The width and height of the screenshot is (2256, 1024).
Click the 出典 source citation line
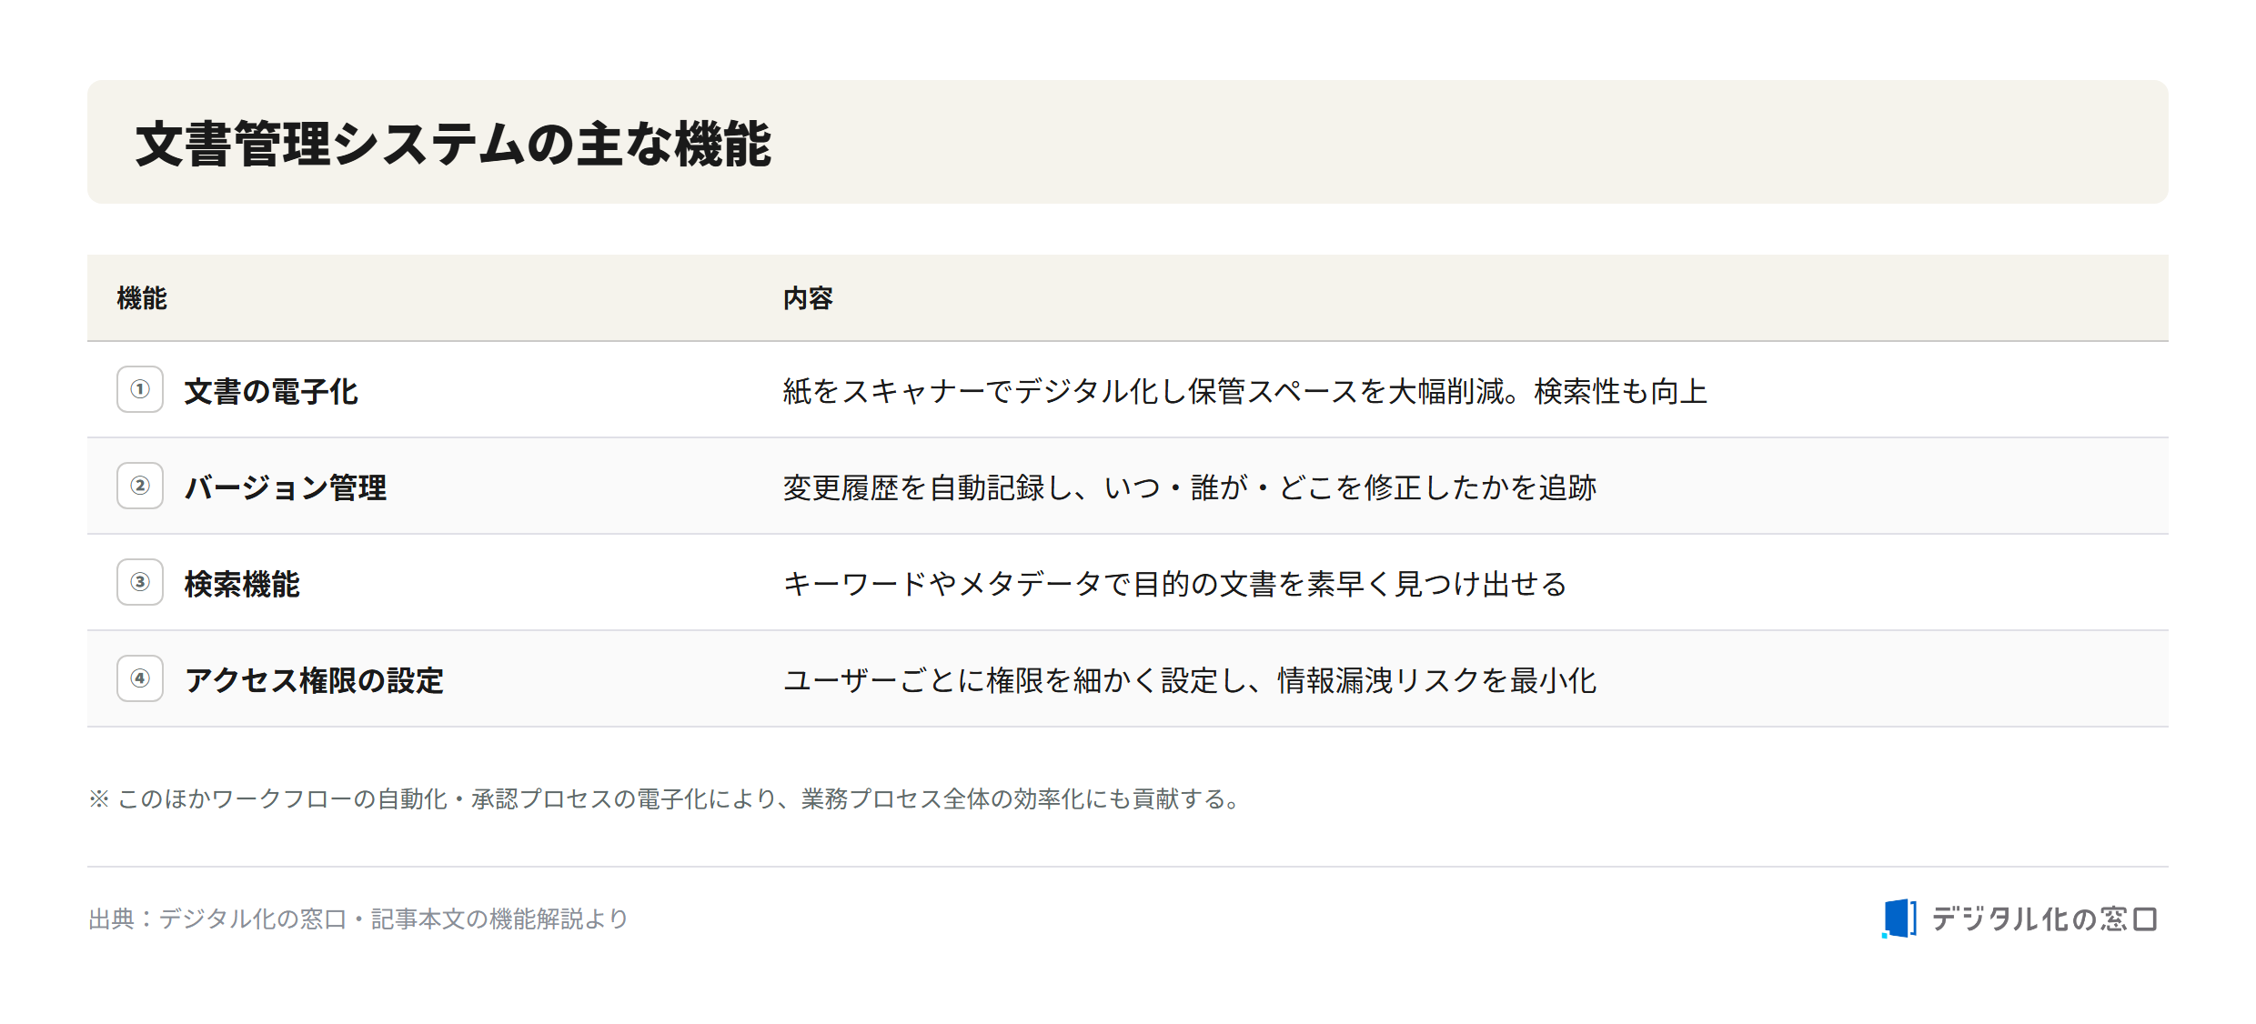coord(358,919)
